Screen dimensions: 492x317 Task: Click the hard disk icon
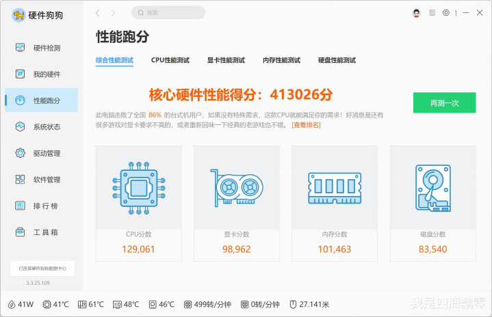(x=433, y=188)
